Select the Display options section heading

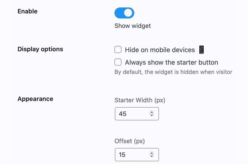tap(40, 49)
